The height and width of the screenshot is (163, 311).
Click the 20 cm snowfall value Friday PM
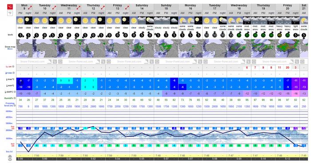point(287,68)
